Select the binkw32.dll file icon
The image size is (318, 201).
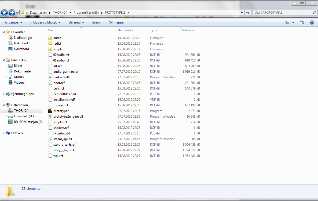coord(50,77)
